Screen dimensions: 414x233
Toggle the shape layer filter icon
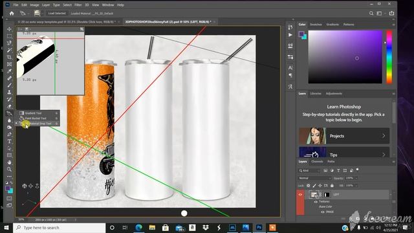click(x=345, y=171)
